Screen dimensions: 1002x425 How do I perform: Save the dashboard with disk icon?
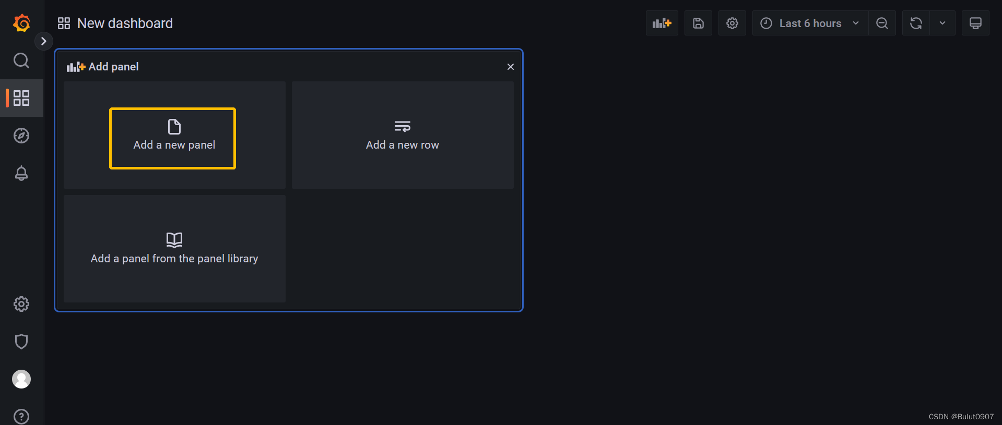tap(699, 23)
